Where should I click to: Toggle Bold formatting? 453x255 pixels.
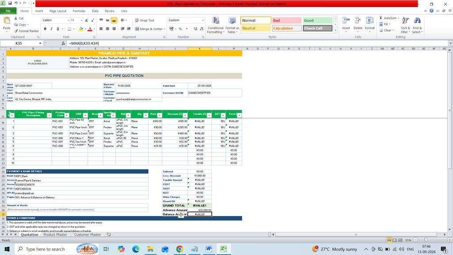[45, 29]
